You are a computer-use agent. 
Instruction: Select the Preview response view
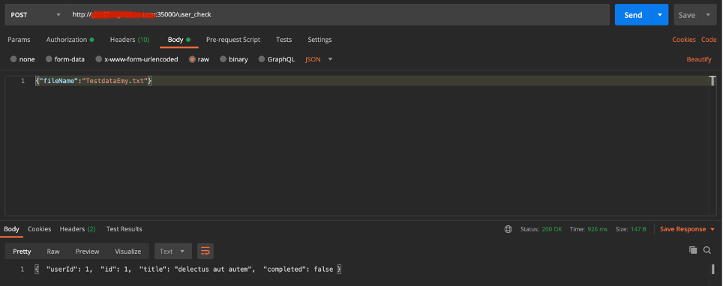point(87,251)
